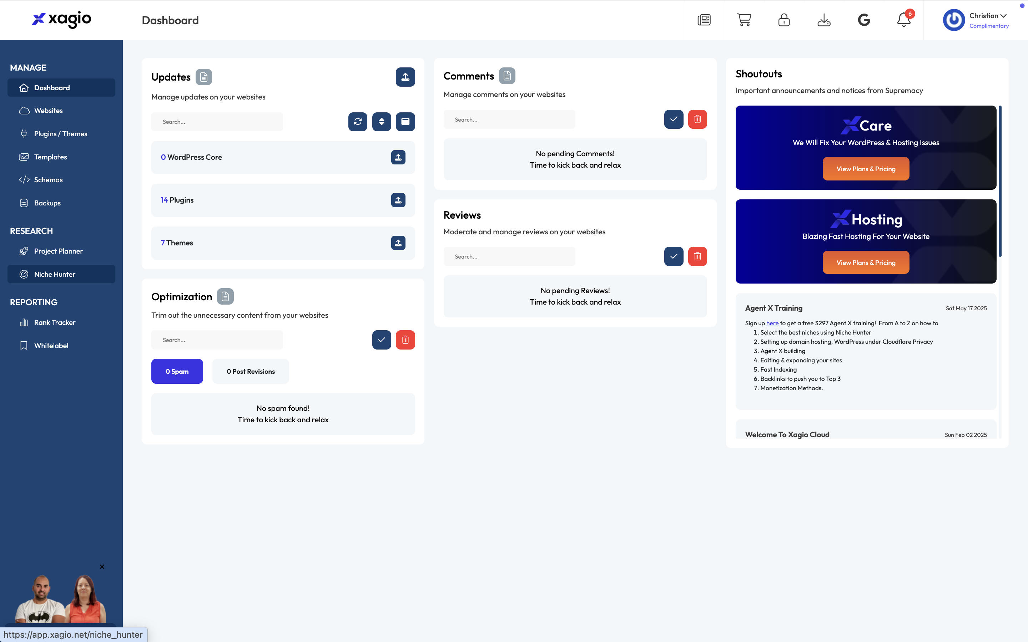This screenshot has height=642, width=1028.
Task: Open Websites in the sidebar
Action: [x=61, y=111]
